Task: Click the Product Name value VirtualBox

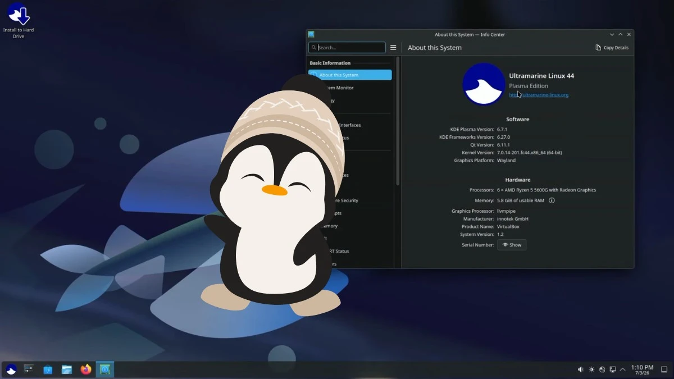Action: tap(508, 227)
